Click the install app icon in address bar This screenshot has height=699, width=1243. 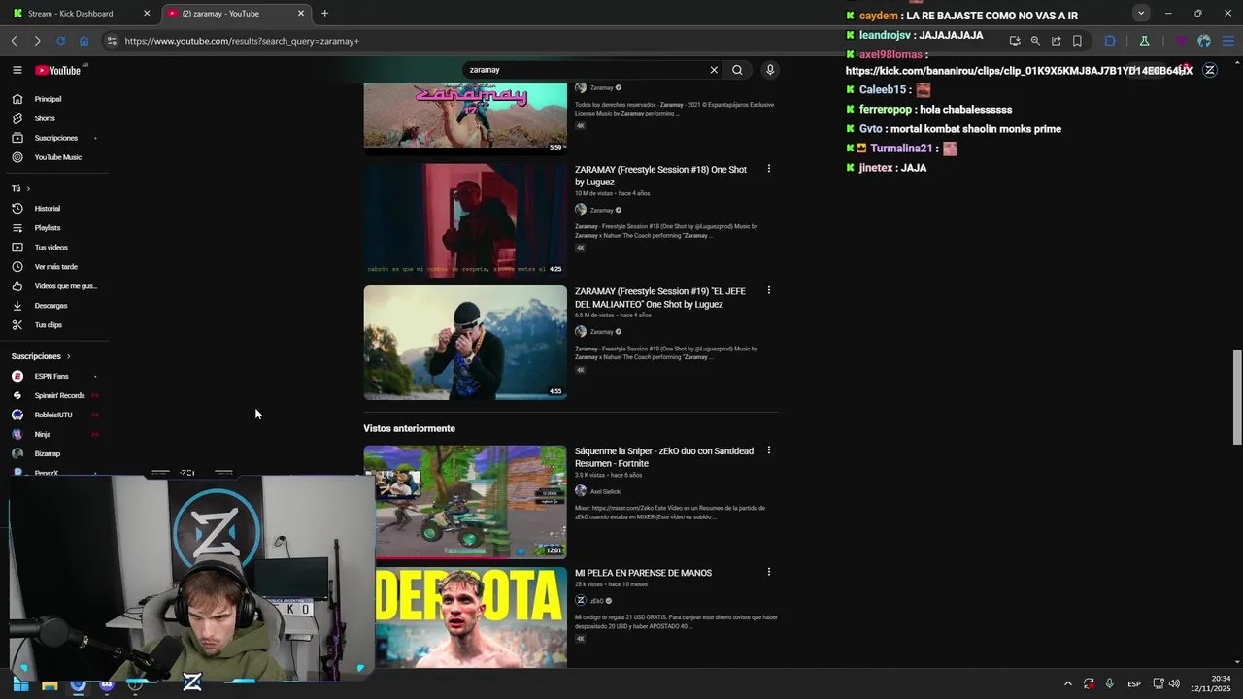point(1015,41)
